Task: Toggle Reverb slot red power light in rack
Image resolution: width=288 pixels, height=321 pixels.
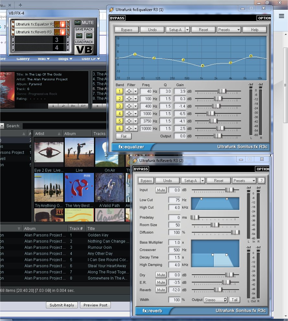Action: click(63, 32)
